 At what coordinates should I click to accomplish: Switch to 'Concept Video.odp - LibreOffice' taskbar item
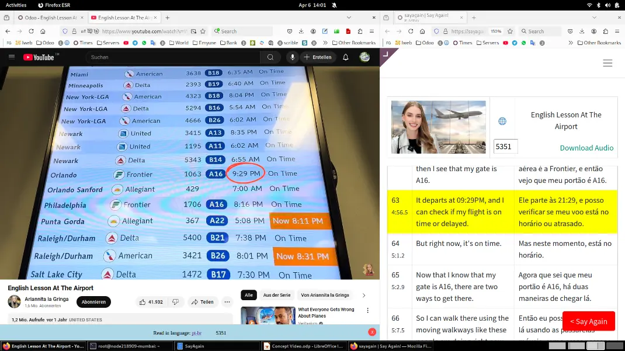[303, 346]
